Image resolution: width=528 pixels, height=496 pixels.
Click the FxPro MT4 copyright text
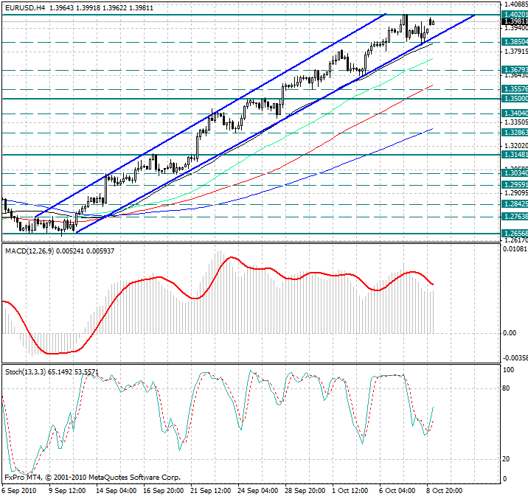pos(92,477)
